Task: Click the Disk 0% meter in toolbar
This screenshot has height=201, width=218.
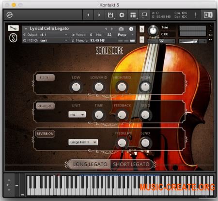Action: click(x=181, y=17)
